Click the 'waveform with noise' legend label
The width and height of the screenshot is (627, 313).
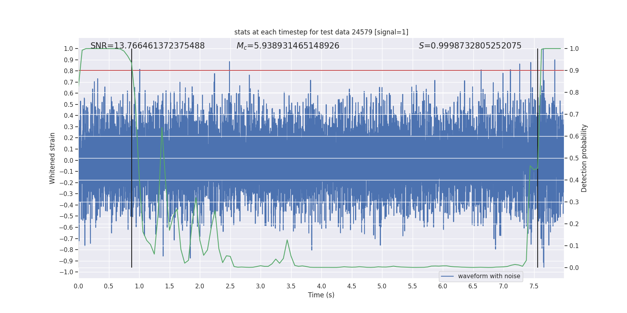pos(489,276)
